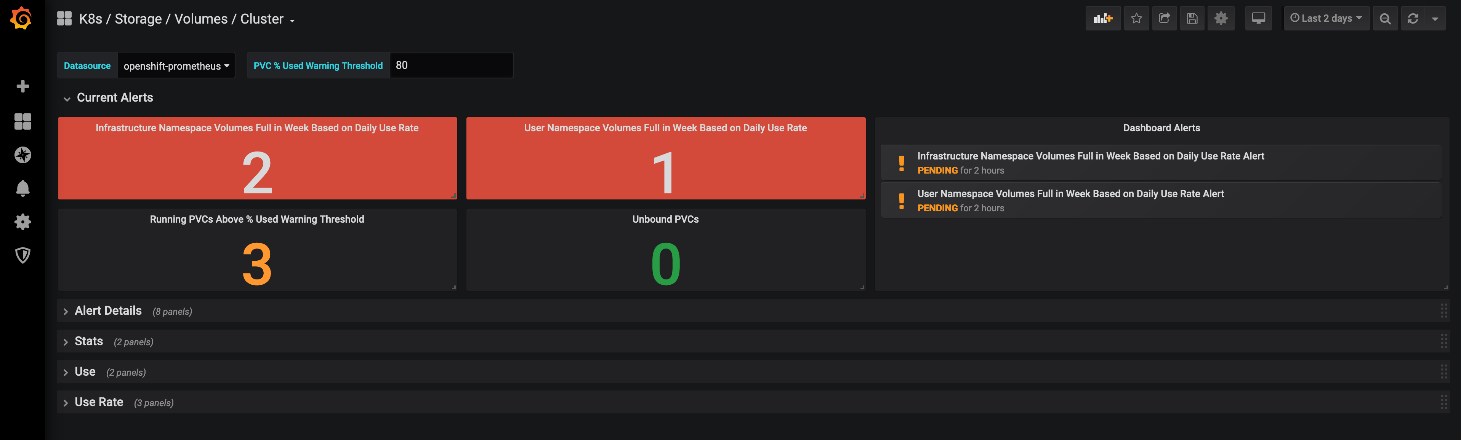Viewport: 1461px width, 440px height.
Task: Click the zoom out time range icon
Action: click(x=1384, y=19)
